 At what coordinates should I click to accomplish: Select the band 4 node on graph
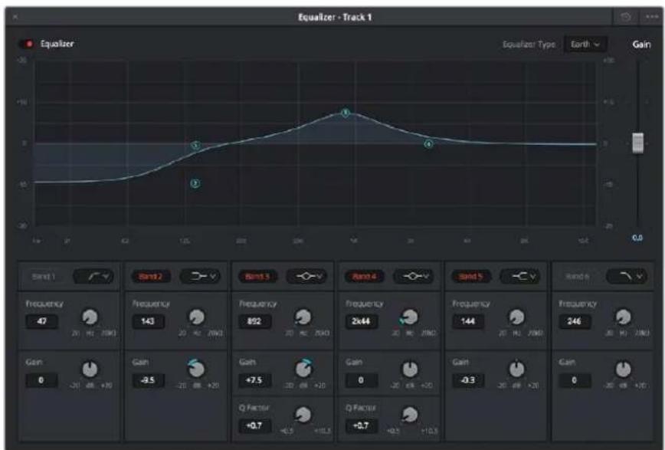pyautogui.click(x=429, y=144)
